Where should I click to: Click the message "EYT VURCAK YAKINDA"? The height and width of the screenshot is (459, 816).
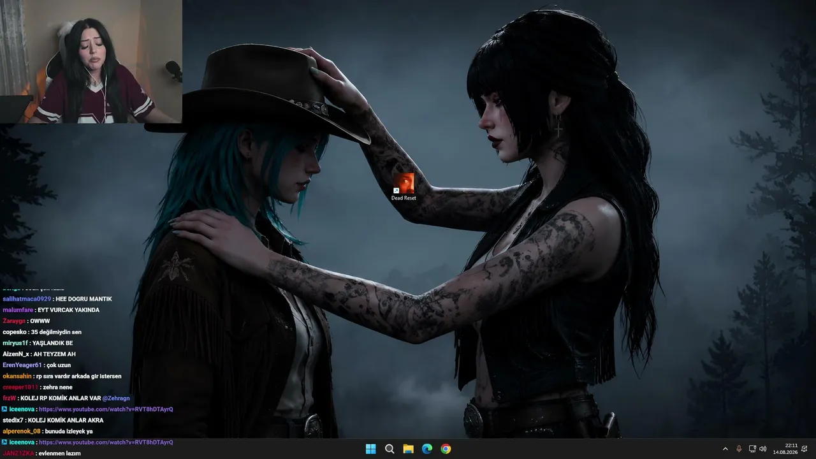click(69, 310)
